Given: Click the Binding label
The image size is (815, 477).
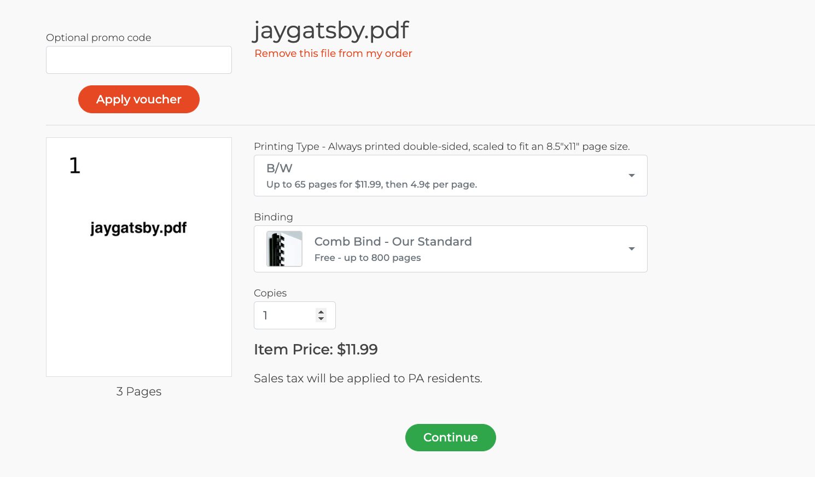Looking at the screenshot, I should [x=273, y=217].
